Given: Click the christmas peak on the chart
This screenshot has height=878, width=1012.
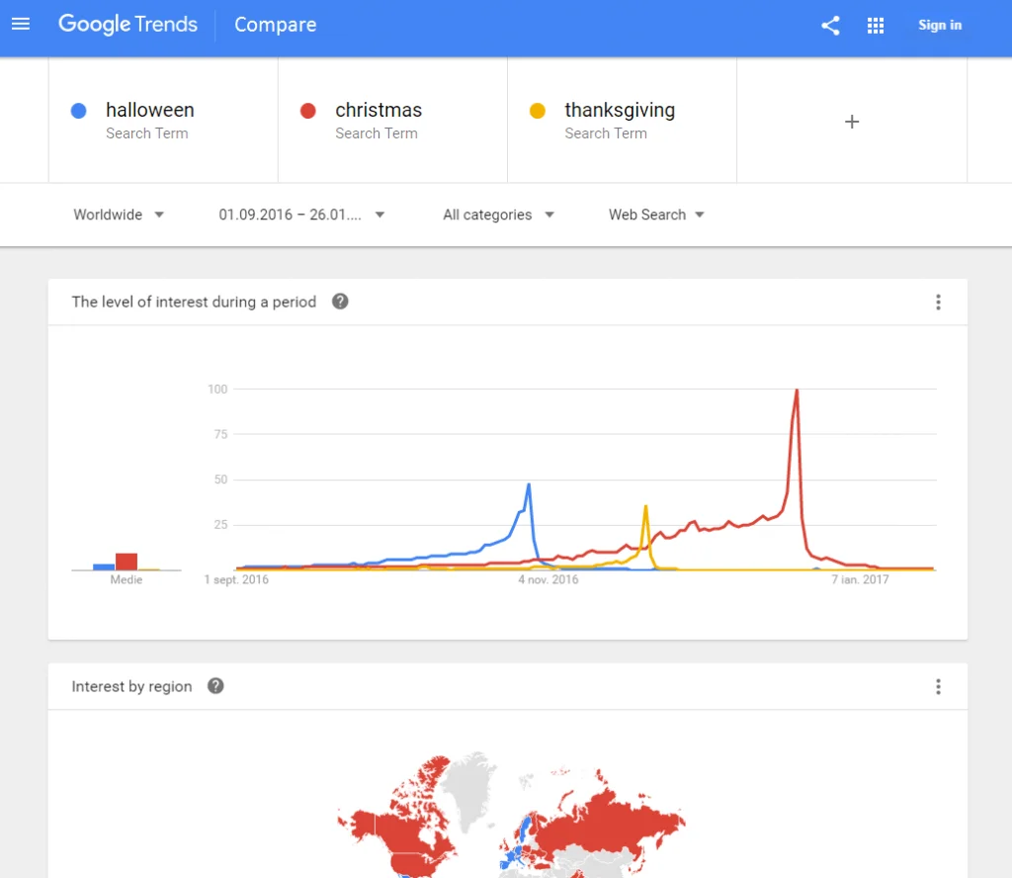Looking at the screenshot, I should point(797,392).
